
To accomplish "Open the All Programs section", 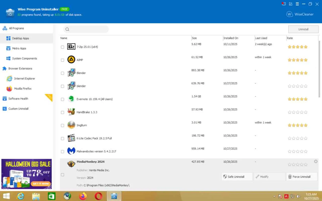I will pos(26,28).
